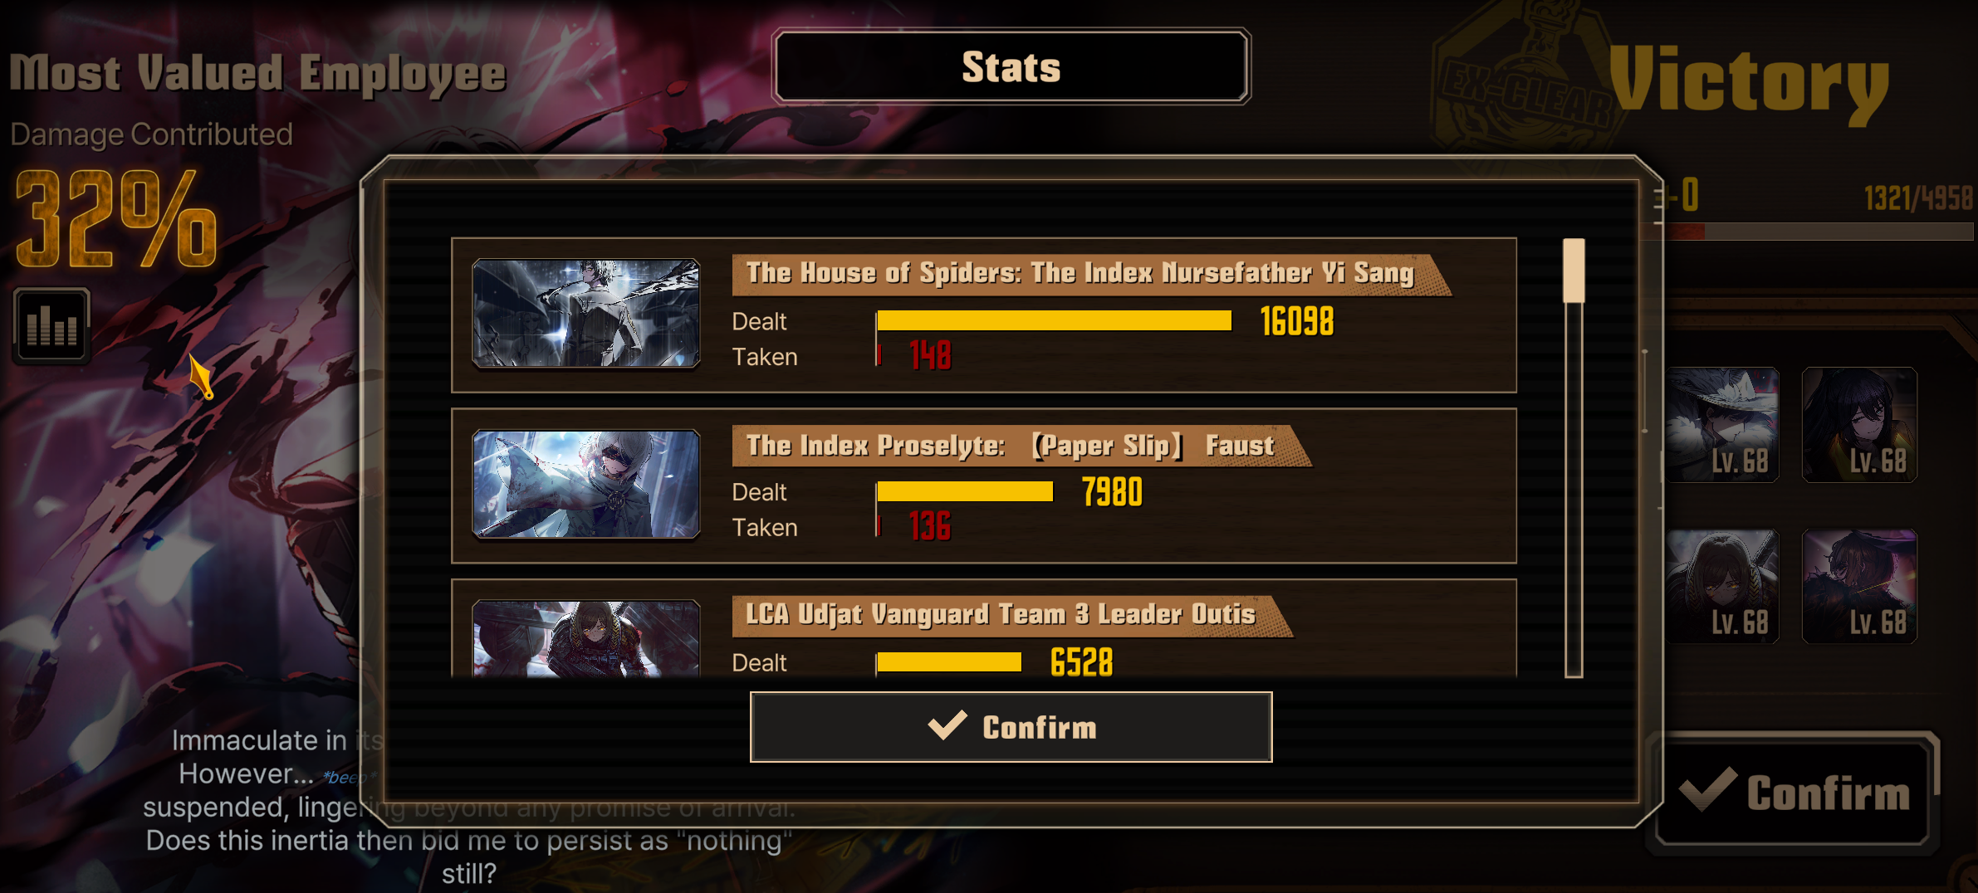Select Yi Sang's portrait thumbnail
1978x893 pixels.
(586, 314)
